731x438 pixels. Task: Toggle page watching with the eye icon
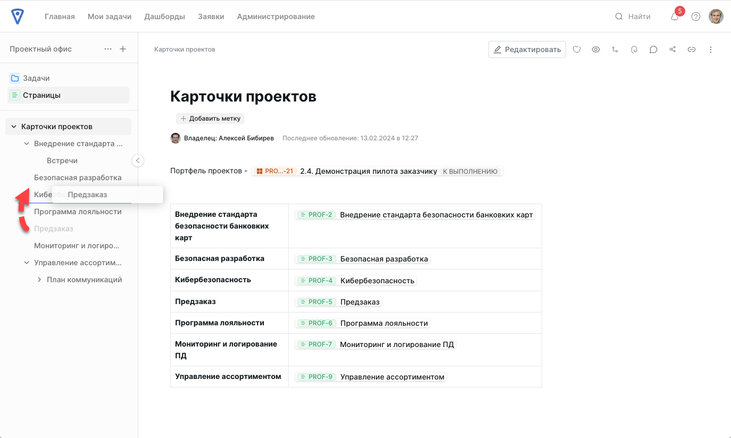click(x=596, y=49)
